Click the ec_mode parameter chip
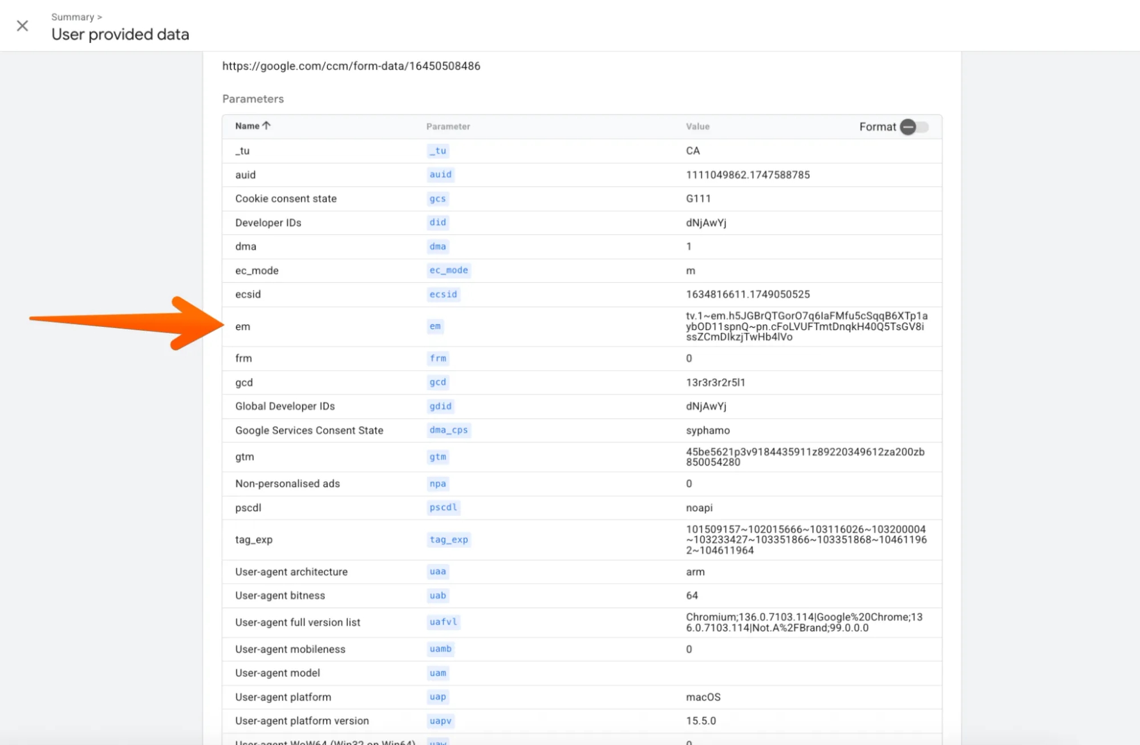The image size is (1140, 745). pyautogui.click(x=449, y=270)
